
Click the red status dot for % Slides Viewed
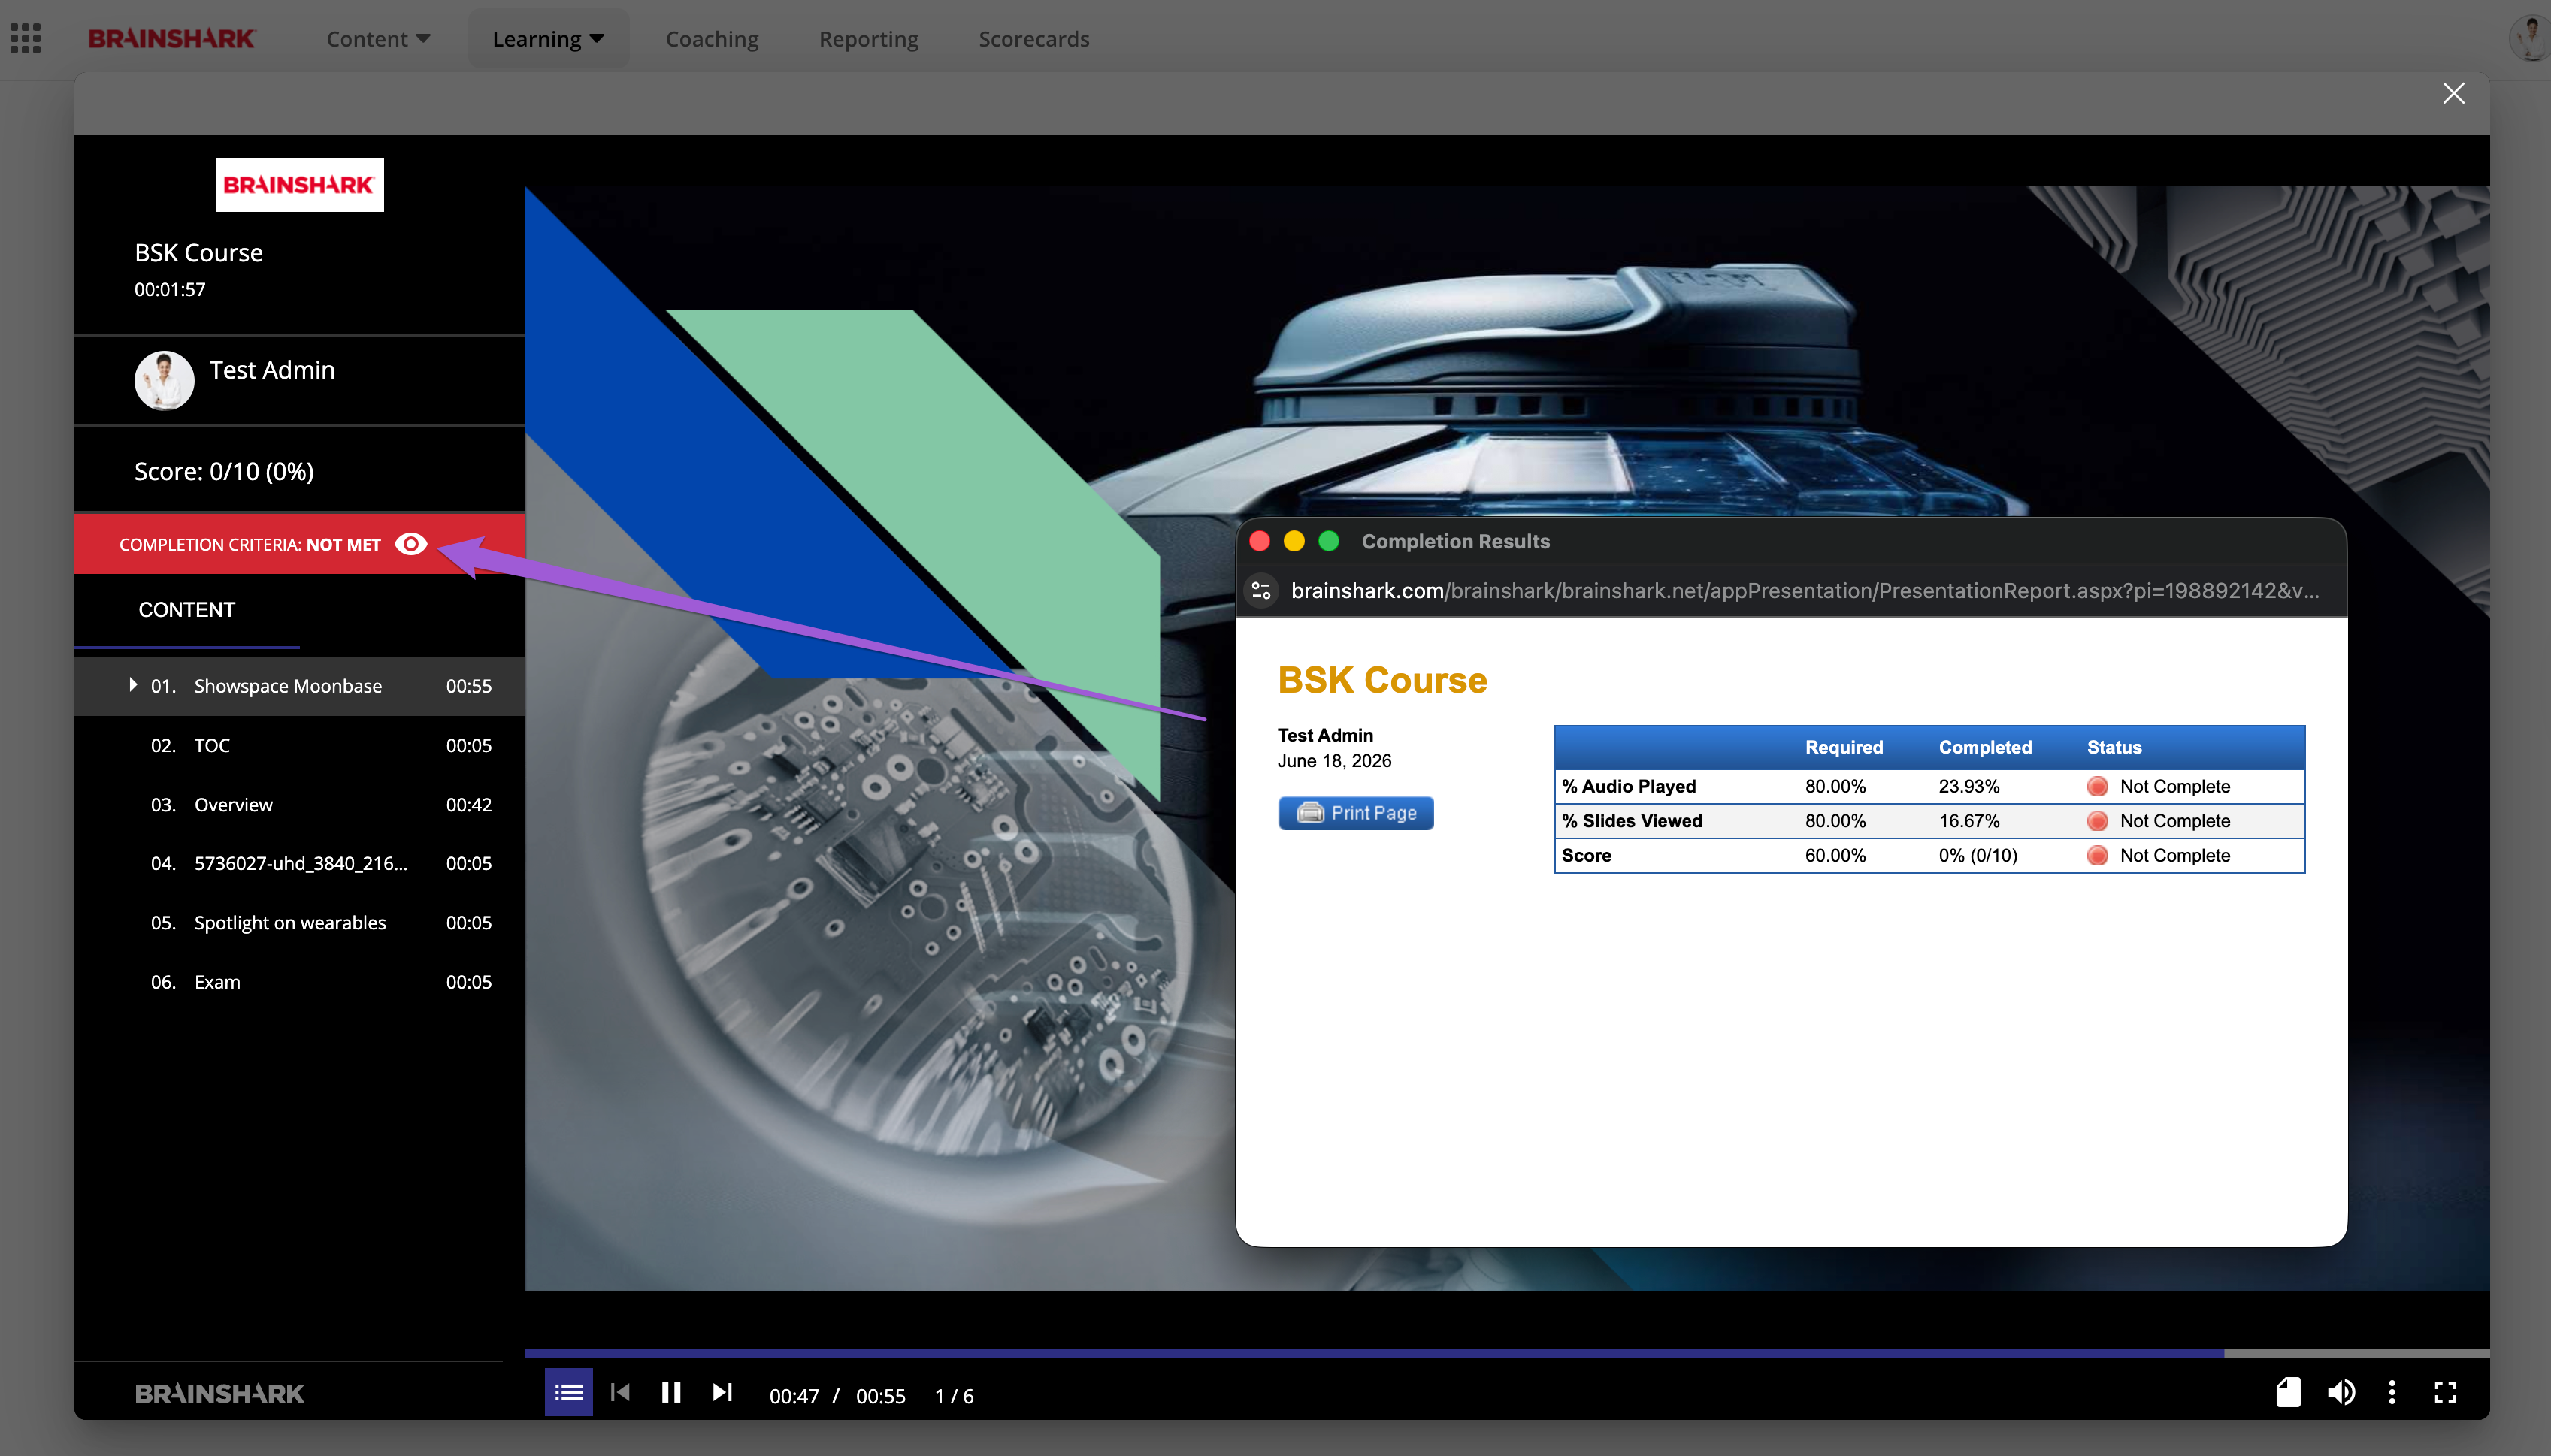pyautogui.click(x=2098, y=821)
